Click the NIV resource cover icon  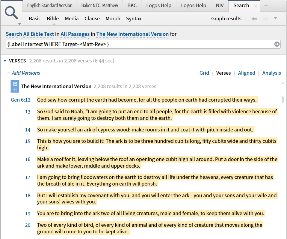pos(15,86)
